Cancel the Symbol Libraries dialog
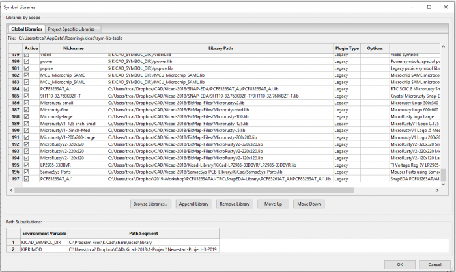 click(x=435, y=264)
